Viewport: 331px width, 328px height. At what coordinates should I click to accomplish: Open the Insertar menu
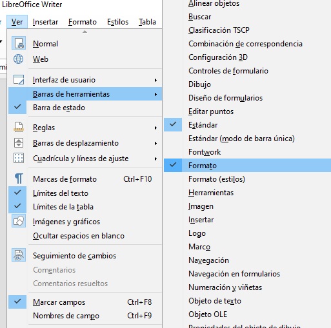[x=45, y=22]
